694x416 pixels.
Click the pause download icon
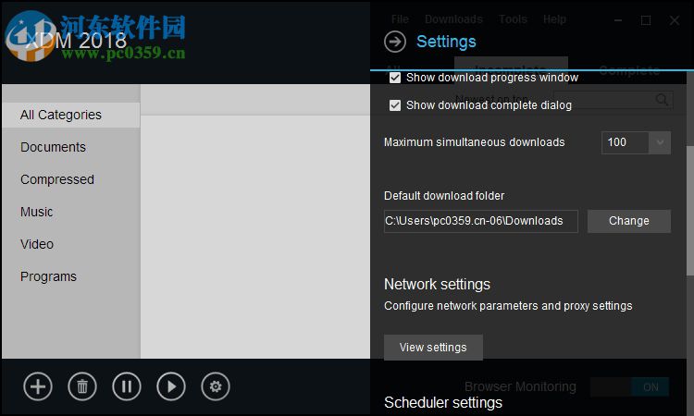tap(127, 386)
